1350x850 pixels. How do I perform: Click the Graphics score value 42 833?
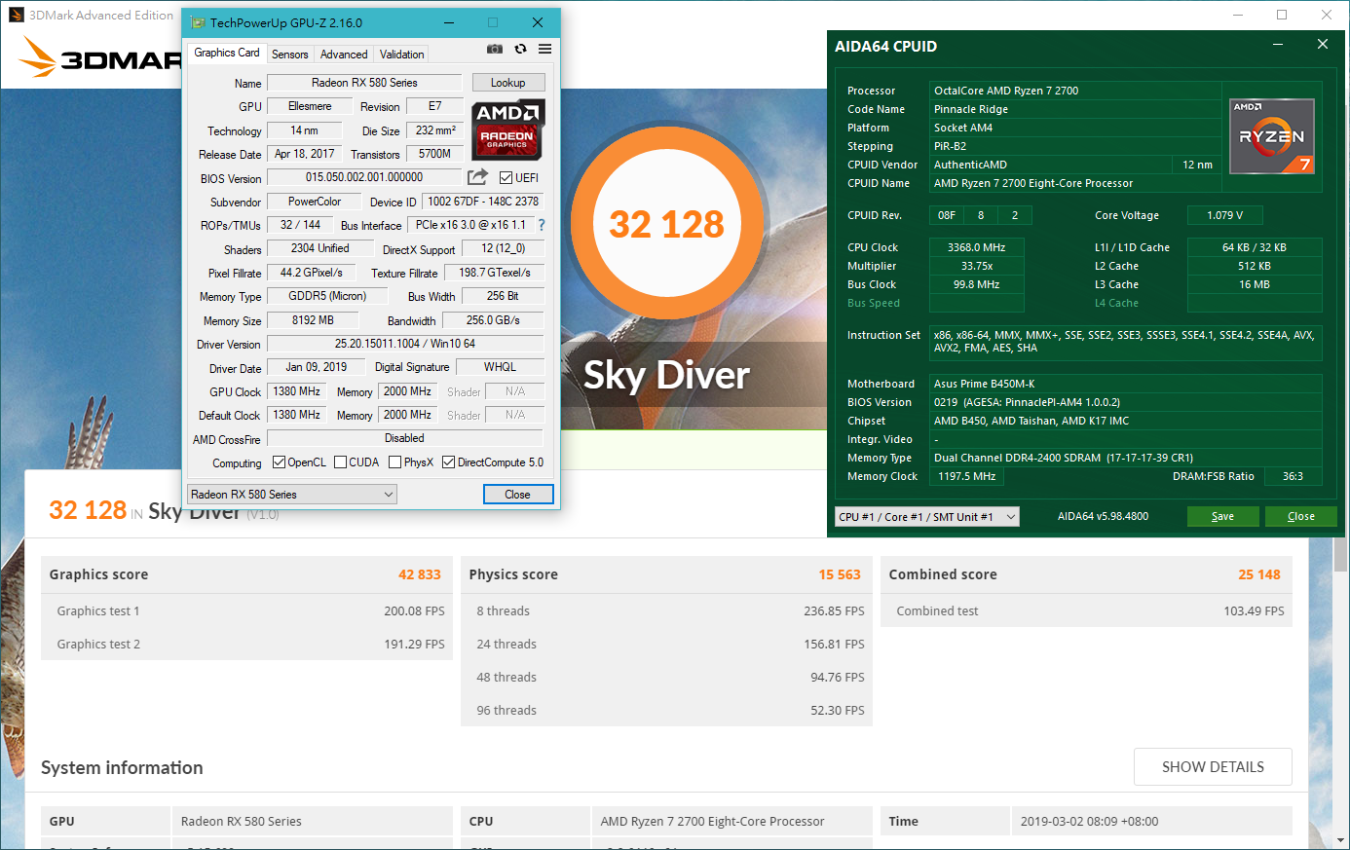tap(420, 574)
